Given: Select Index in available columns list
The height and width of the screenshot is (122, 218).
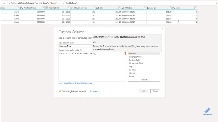Looking at the screenshot, I should 144,76.
